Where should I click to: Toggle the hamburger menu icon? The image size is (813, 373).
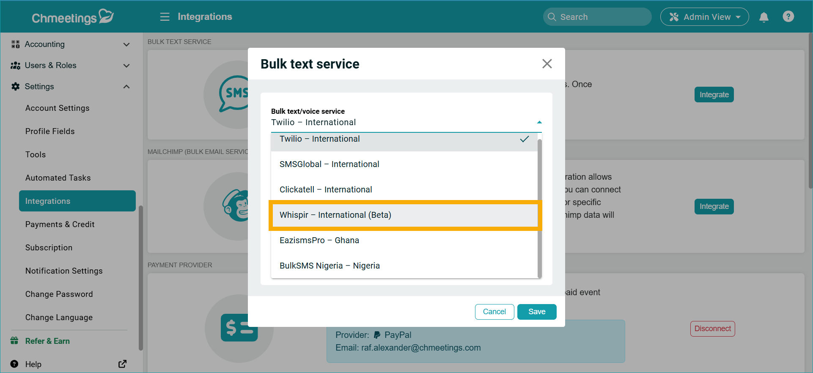click(x=165, y=16)
